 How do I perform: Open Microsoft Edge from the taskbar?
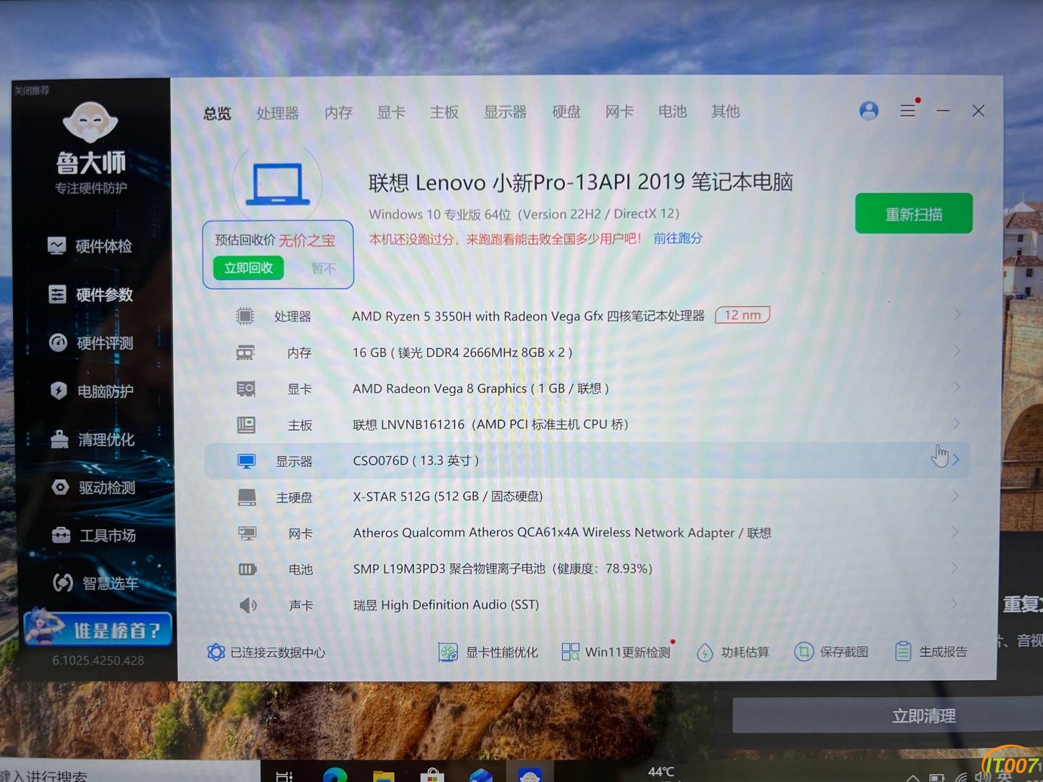click(x=334, y=774)
